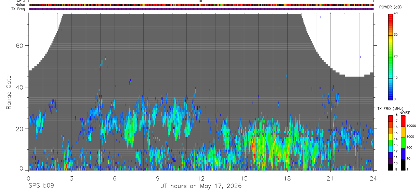Select the blue 11-12 MHz TX FRQ swatch
This screenshot has width=420, height=193.
pos(390,155)
